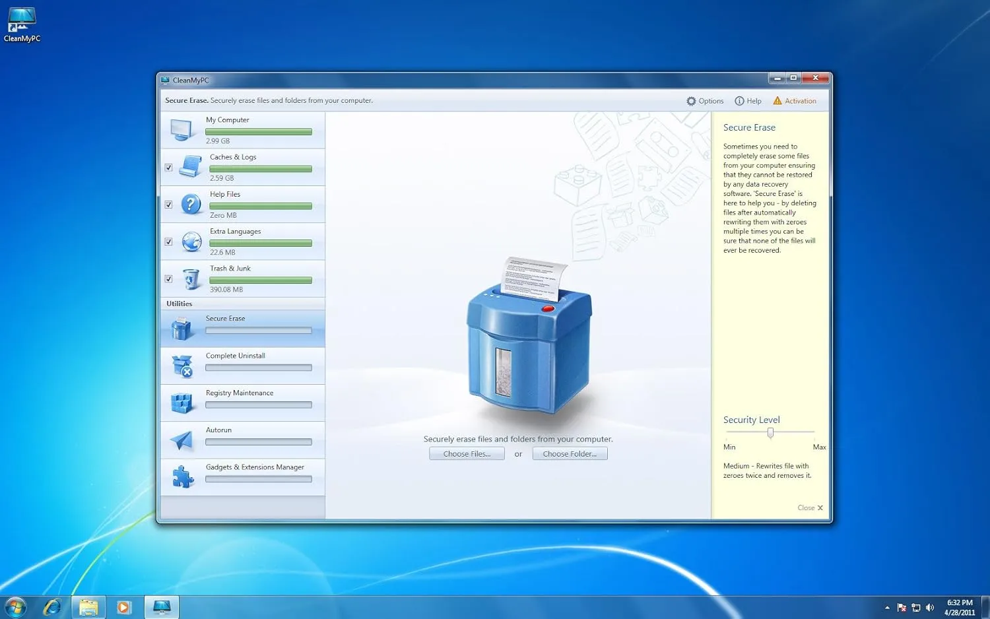Click the Help Files question mark icon
Viewport: 990px width, 619px height.
[x=191, y=205]
